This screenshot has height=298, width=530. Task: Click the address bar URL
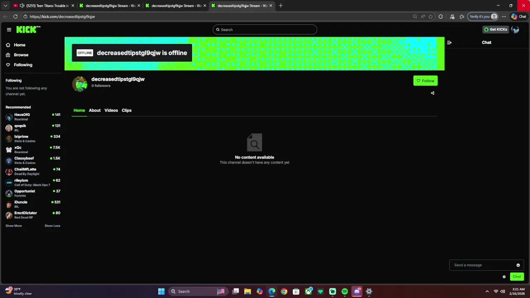62,17
